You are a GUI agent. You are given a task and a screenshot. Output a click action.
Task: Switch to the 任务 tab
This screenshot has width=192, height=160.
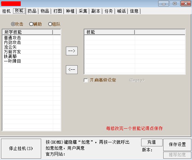(x=109, y=11)
